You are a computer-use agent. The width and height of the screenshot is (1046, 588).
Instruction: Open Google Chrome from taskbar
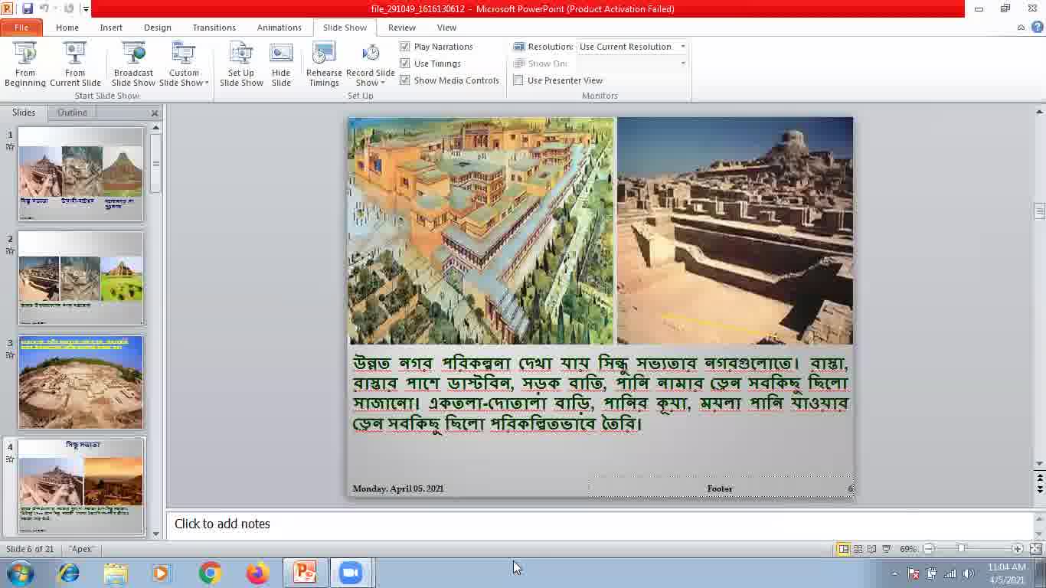click(210, 573)
